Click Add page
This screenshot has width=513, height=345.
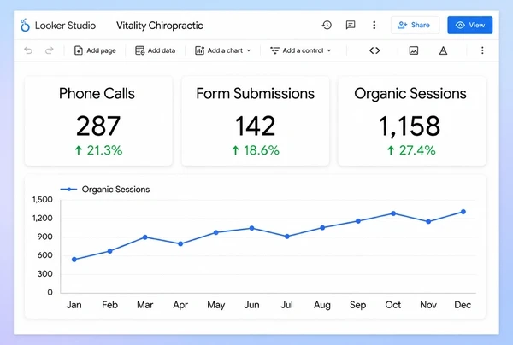tap(95, 50)
